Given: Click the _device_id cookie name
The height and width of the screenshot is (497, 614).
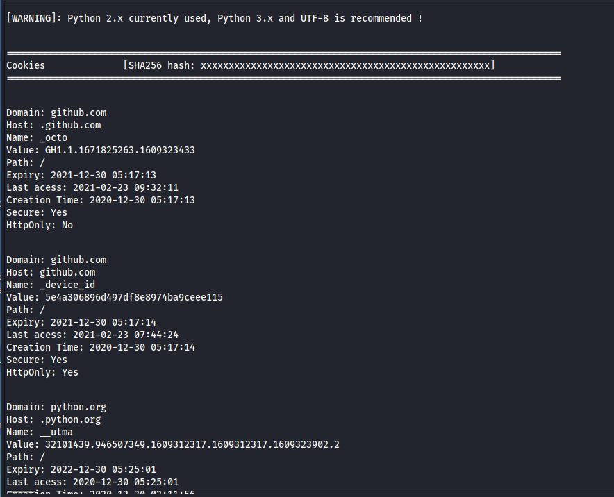Looking at the screenshot, I should pyautogui.click(x=67, y=285).
